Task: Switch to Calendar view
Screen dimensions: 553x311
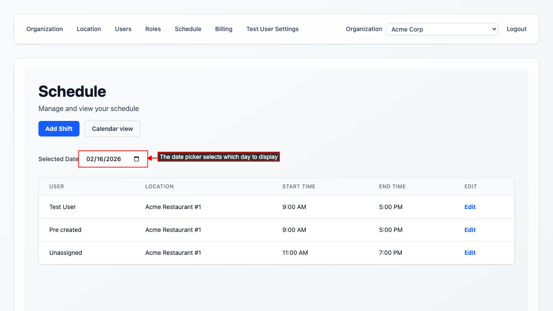Action: pyautogui.click(x=112, y=129)
